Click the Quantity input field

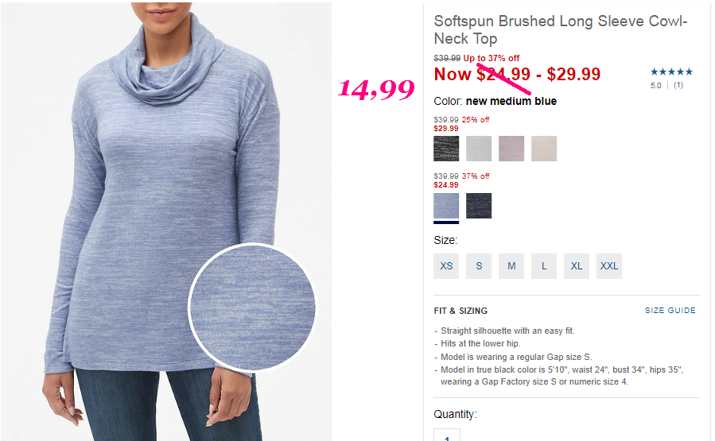point(447,435)
